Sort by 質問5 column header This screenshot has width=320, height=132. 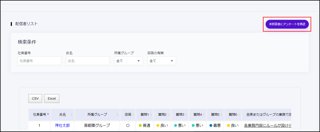click(x=215, y=114)
